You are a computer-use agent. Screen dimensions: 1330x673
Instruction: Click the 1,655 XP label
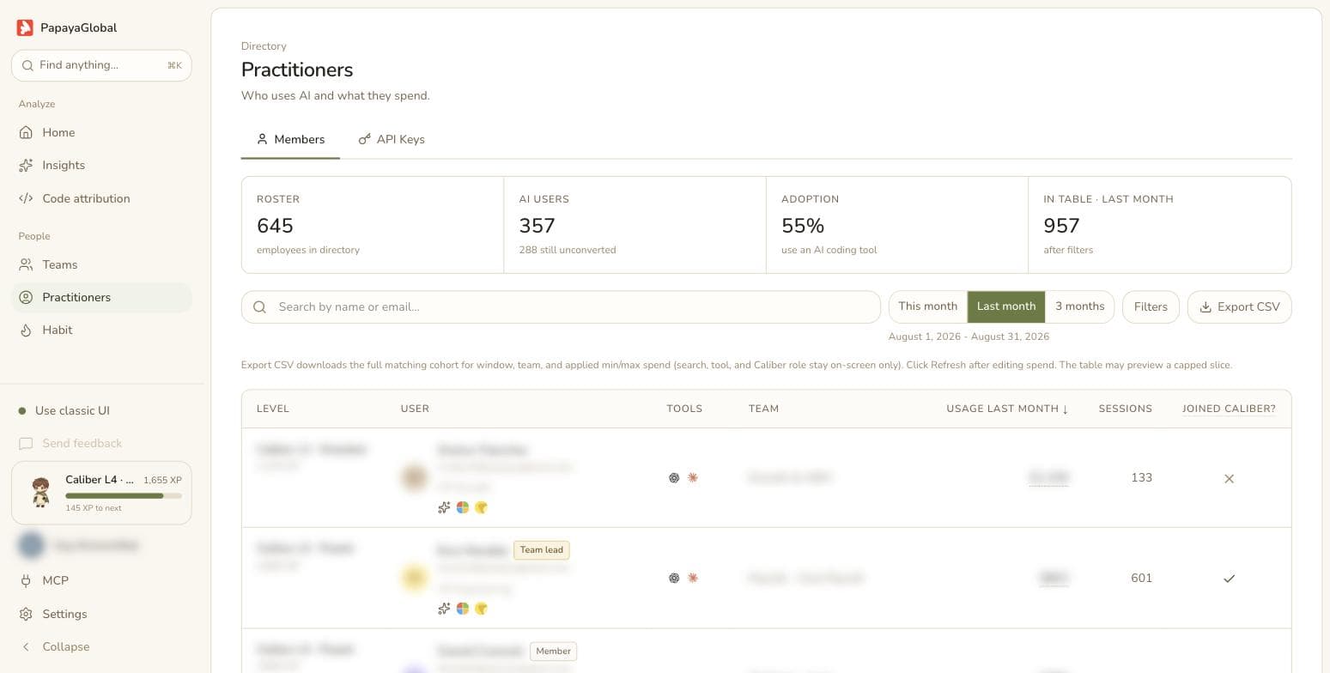162,480
